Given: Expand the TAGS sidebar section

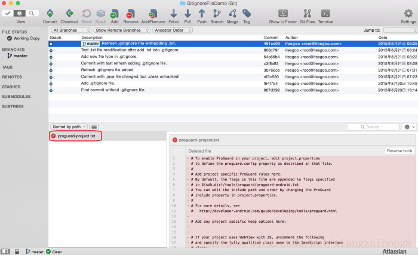Looking at the screenshot, I should coord(7,67).
